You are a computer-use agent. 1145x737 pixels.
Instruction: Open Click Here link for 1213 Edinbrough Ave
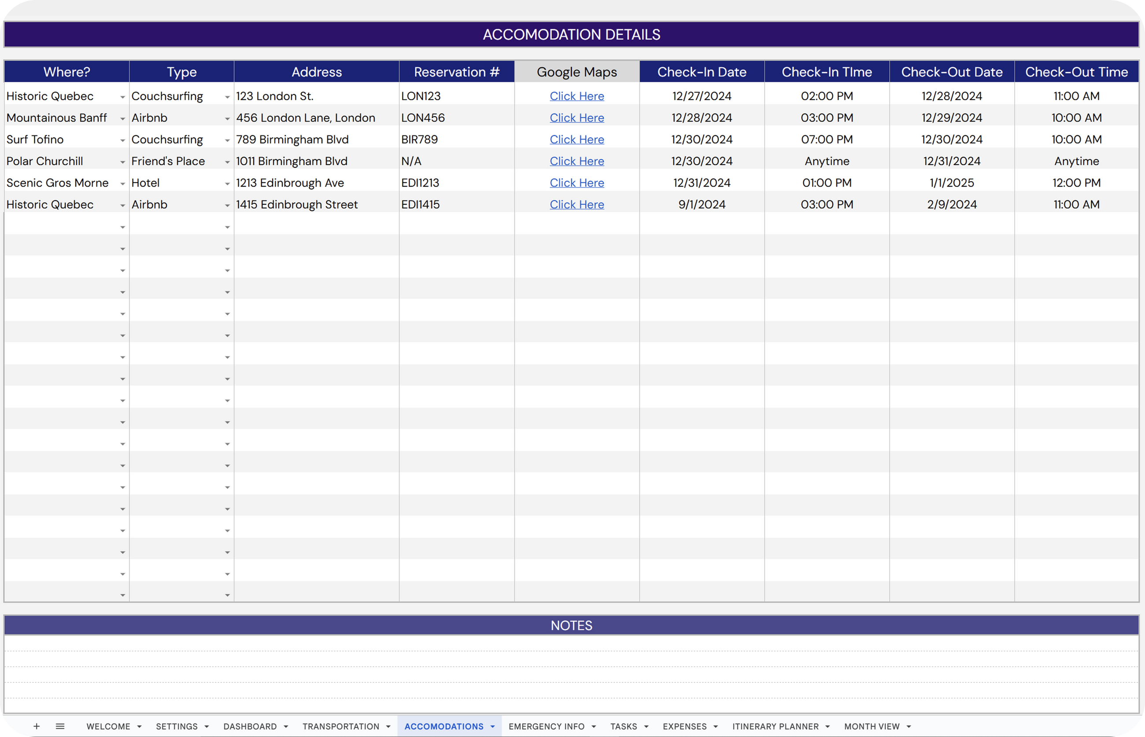pyautogui.click(x=576, y=183)
